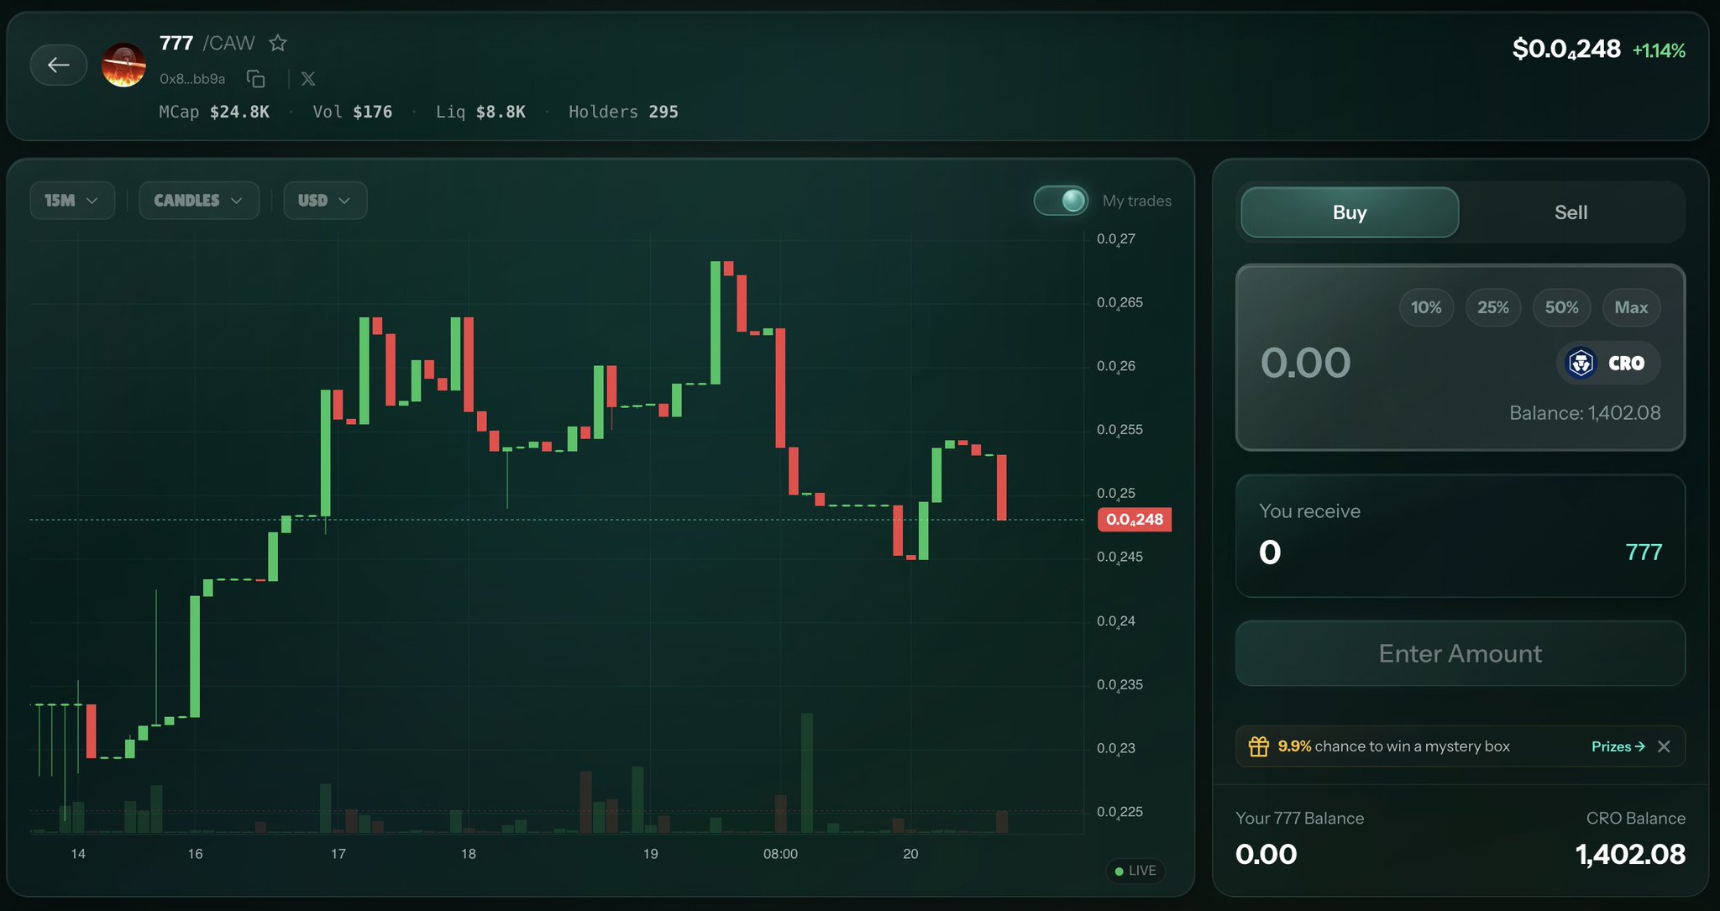The image size is (1720, 911).
Task: Toggle the My trades switch
Action: point(1061,201)
